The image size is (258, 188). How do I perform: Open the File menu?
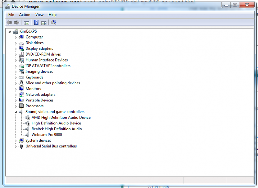(11, 15)
